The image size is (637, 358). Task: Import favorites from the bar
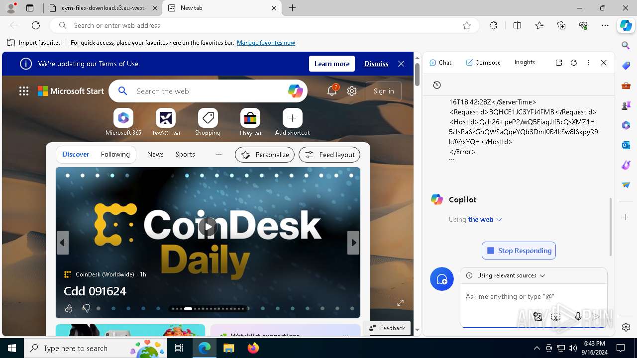(34, 43)
